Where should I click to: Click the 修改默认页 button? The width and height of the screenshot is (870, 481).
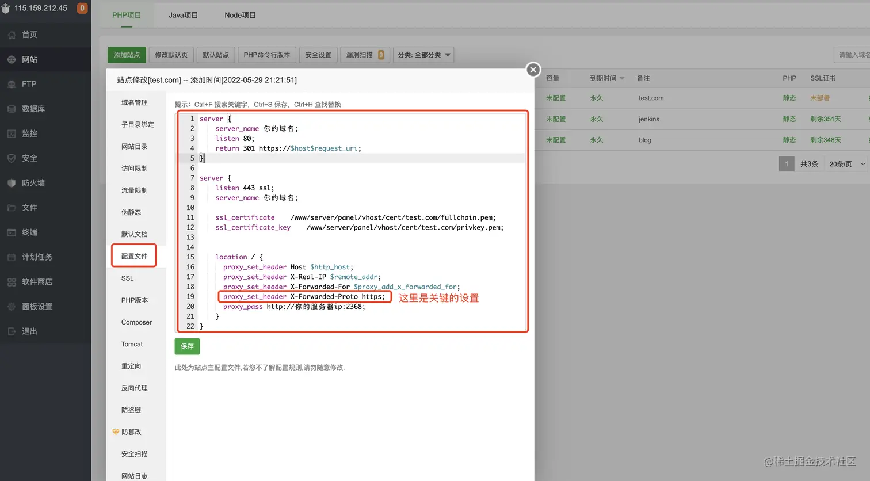coord(171,55)
